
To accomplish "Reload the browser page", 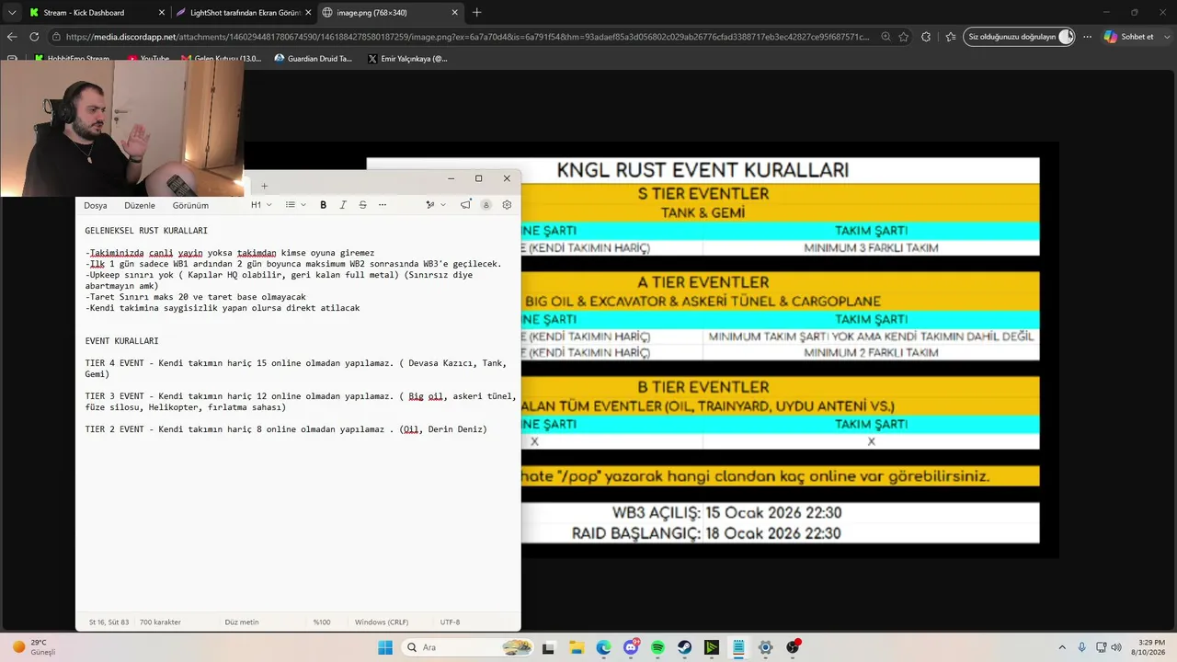I will pos(34,37).
